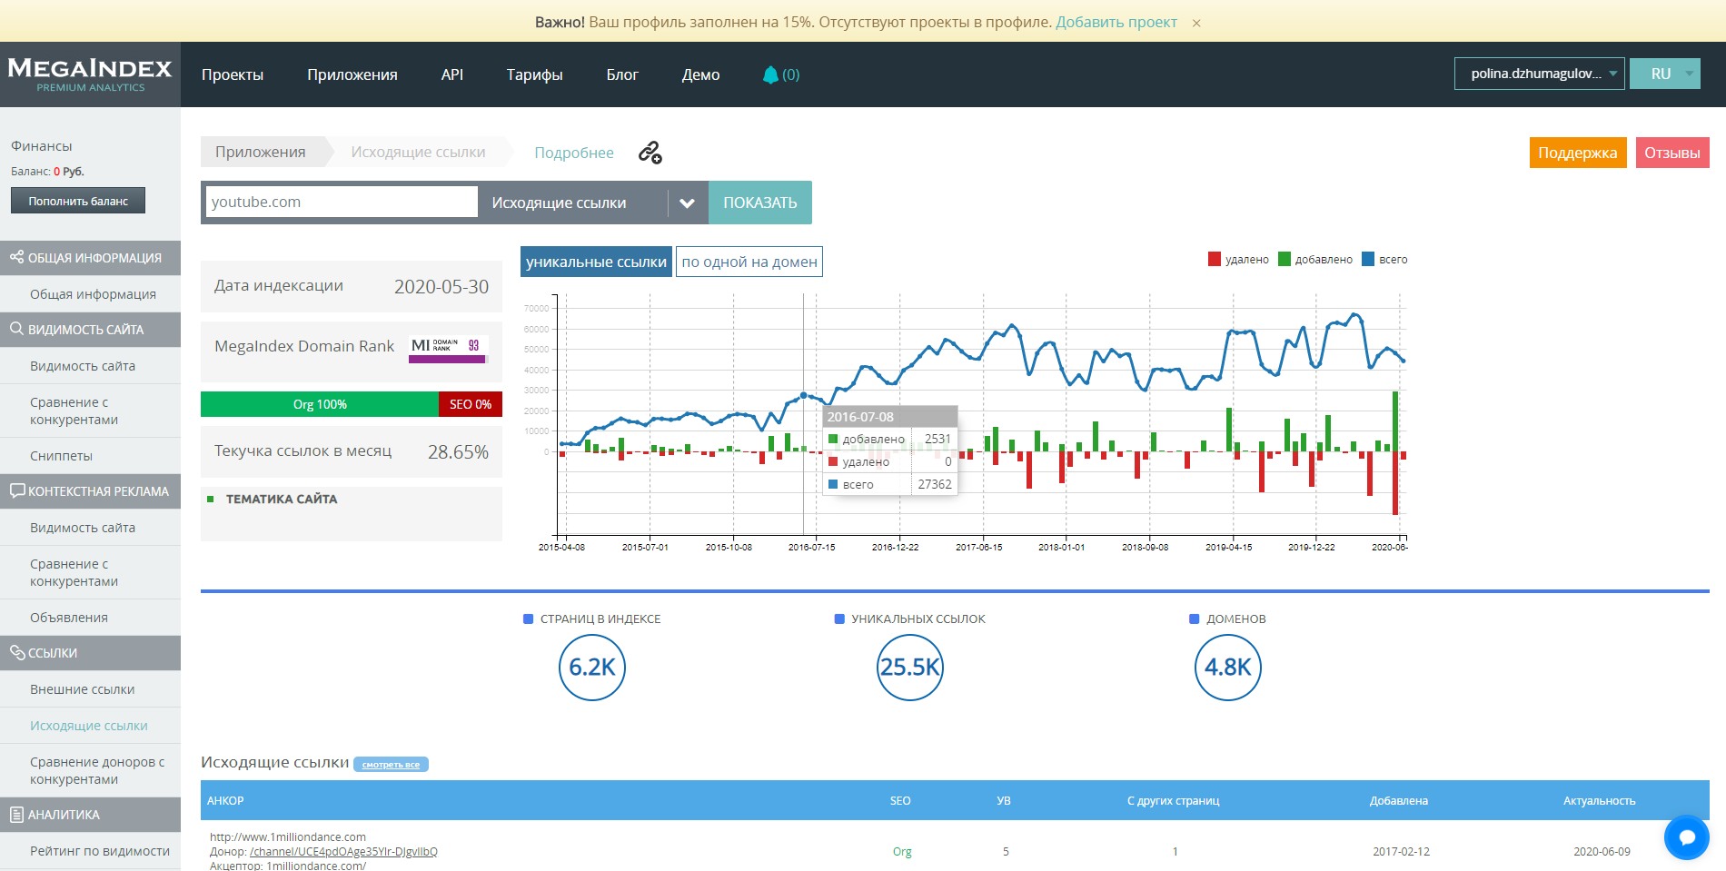Open the Приложения menu
The width and height of the screenshot is (1726, 871).
(352, 74)
